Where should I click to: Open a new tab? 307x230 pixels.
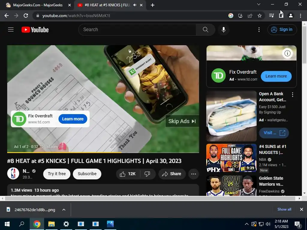(153, 5)
